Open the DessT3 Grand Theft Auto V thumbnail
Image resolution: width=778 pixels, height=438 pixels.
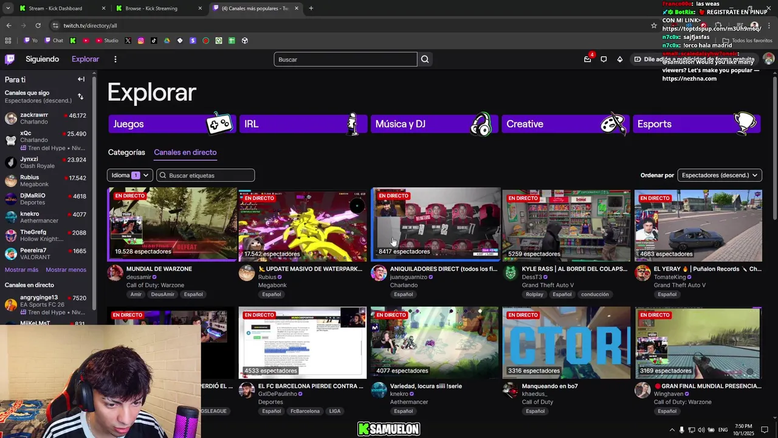pos(566,225)
